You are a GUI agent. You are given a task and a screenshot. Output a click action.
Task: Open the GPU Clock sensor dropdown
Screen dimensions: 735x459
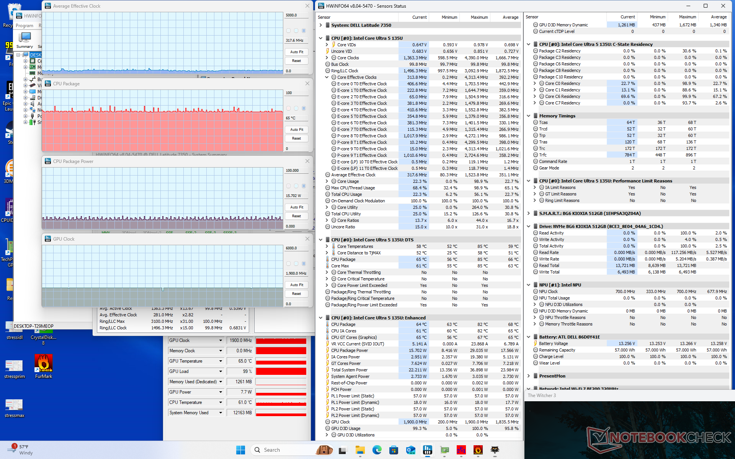220,340
